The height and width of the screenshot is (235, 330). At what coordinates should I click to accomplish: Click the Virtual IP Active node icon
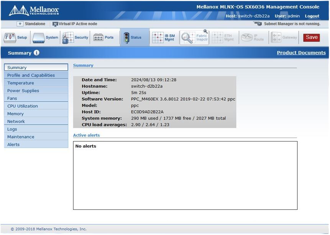click(55, 24)
